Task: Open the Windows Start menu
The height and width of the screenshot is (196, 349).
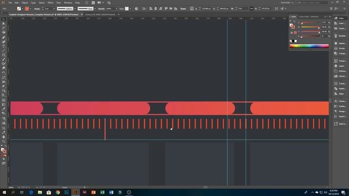Action: click(x=4, y=192)
